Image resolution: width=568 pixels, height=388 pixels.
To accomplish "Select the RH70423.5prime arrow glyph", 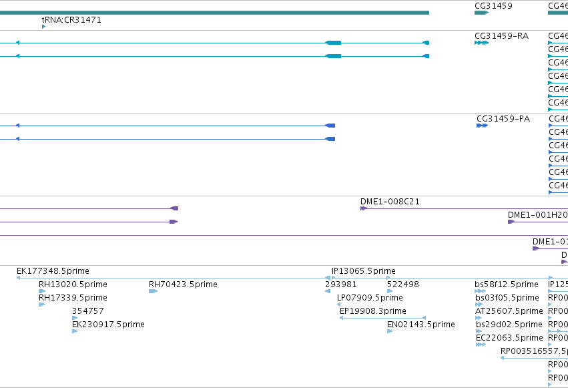I will [154, 291].
